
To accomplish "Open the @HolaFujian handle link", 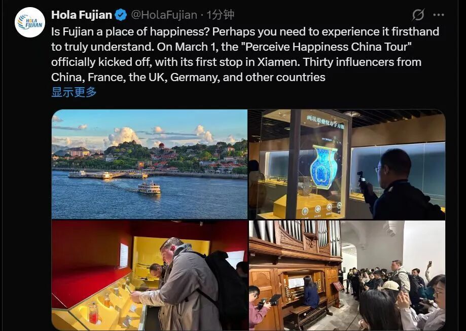I will coord(164,15).
